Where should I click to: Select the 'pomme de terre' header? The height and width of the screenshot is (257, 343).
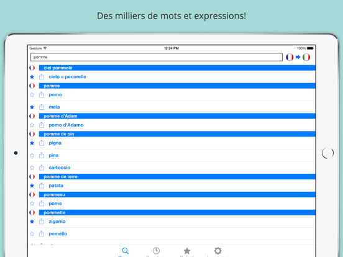tap(177, 176)
